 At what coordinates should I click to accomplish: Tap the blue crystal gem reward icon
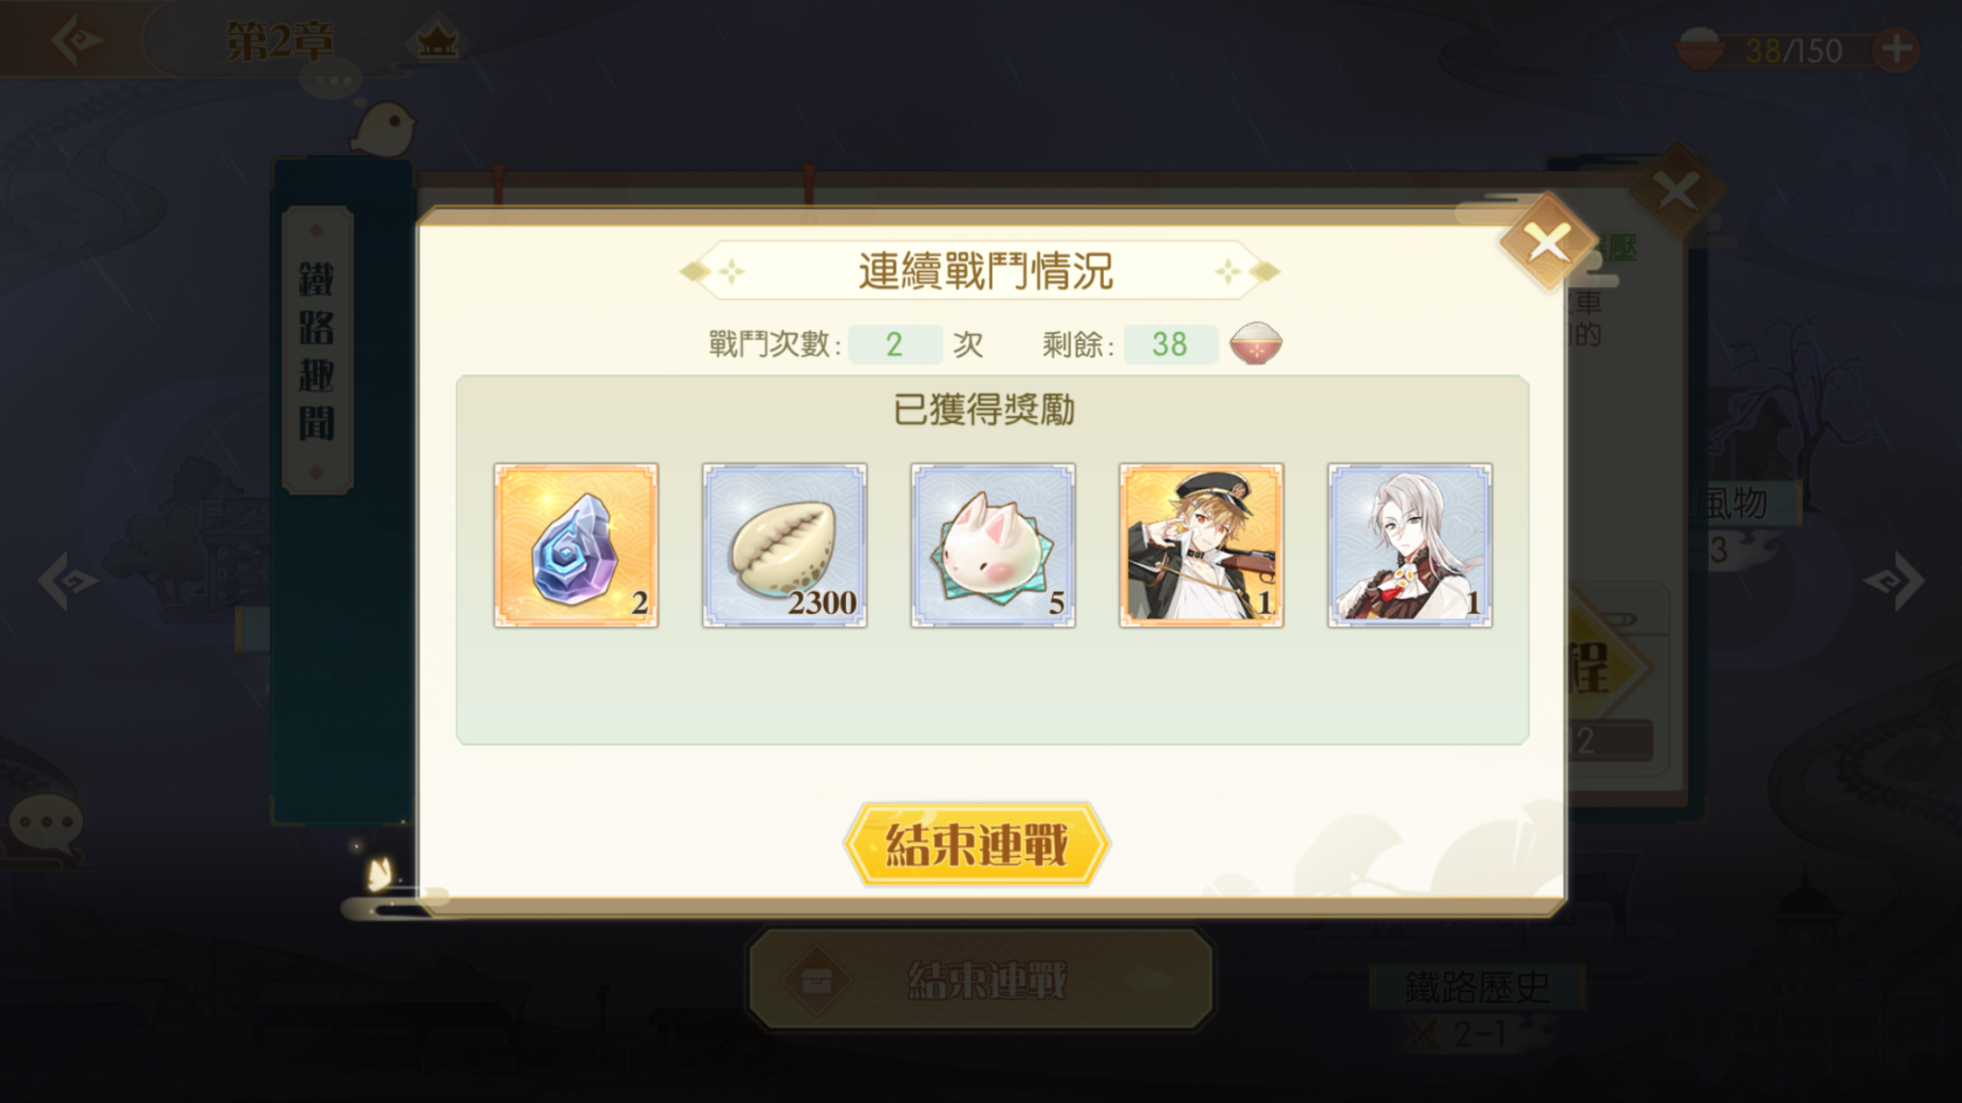(576, 546)
